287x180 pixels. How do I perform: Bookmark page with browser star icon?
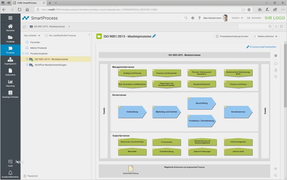[249, 10]
